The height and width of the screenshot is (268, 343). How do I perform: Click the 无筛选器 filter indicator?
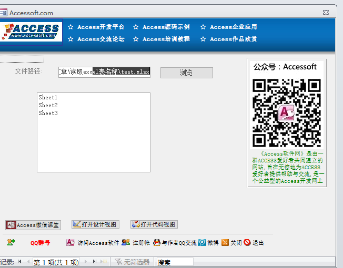pos(132,262)
